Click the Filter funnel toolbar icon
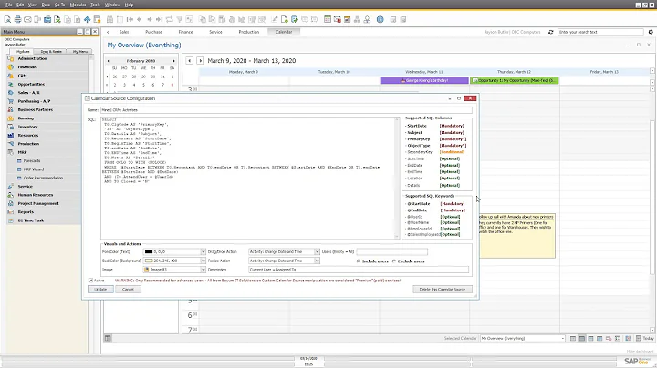The height and width of the screenshot is (368, 657). [x=180, y=19]
